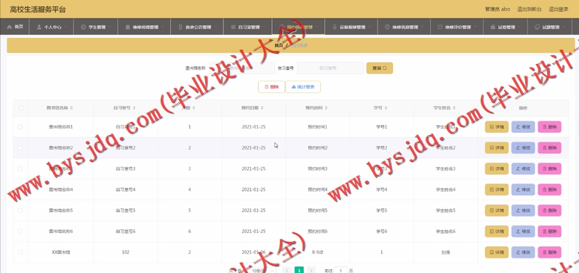This screenshot has height=273, width=579.
Task: View 详情 for XX图书馆 row
Action: 497,253
